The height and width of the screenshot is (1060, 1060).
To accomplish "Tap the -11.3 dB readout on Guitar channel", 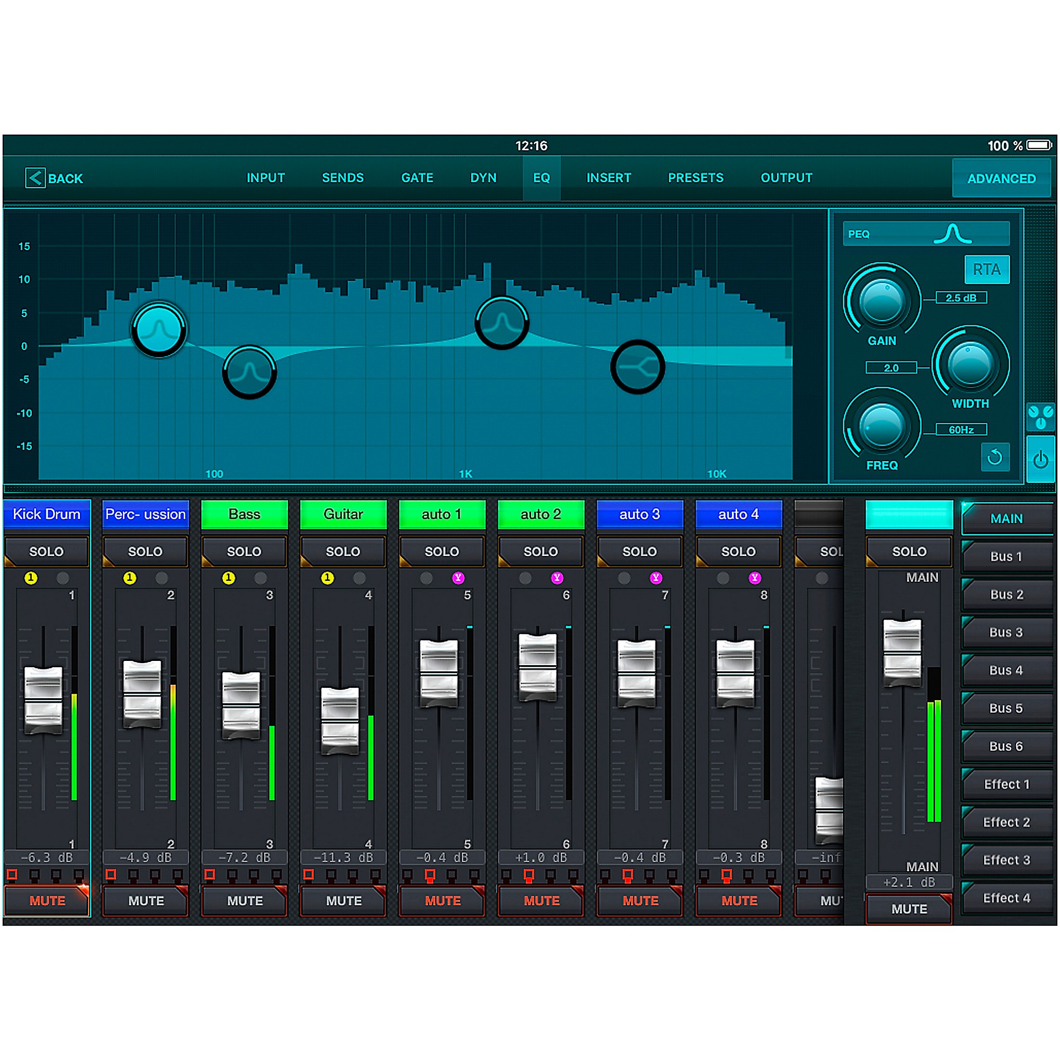I will [x=343, y=857].
